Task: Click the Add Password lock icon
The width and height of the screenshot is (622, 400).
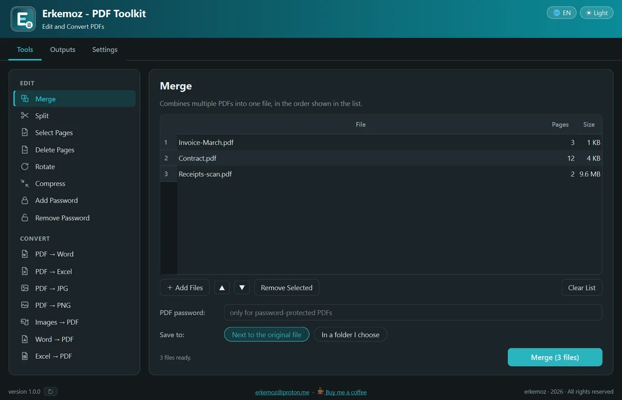Action: [24, 200]
